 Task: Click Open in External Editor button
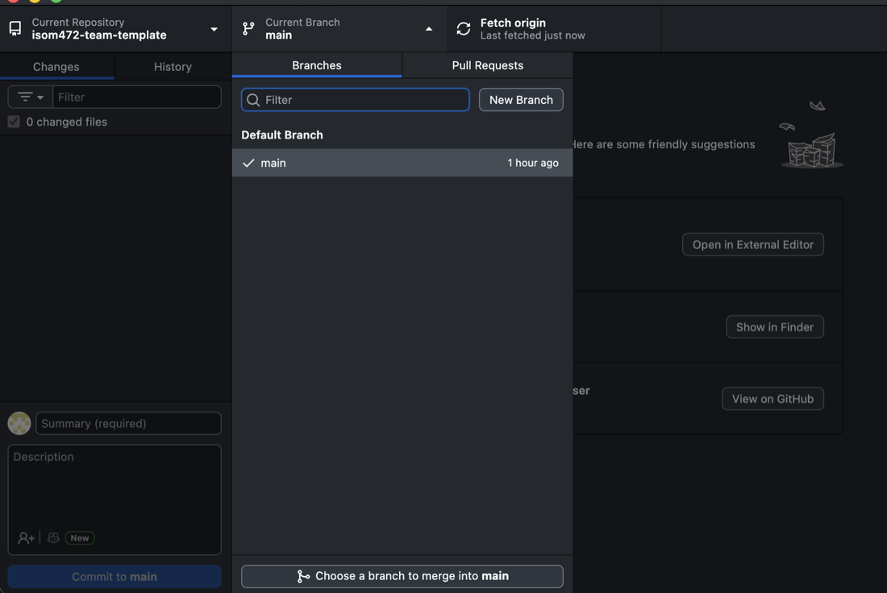coord(753,244)
